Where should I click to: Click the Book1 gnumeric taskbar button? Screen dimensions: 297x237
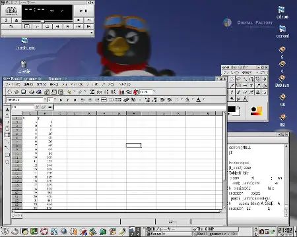[215, 234]
